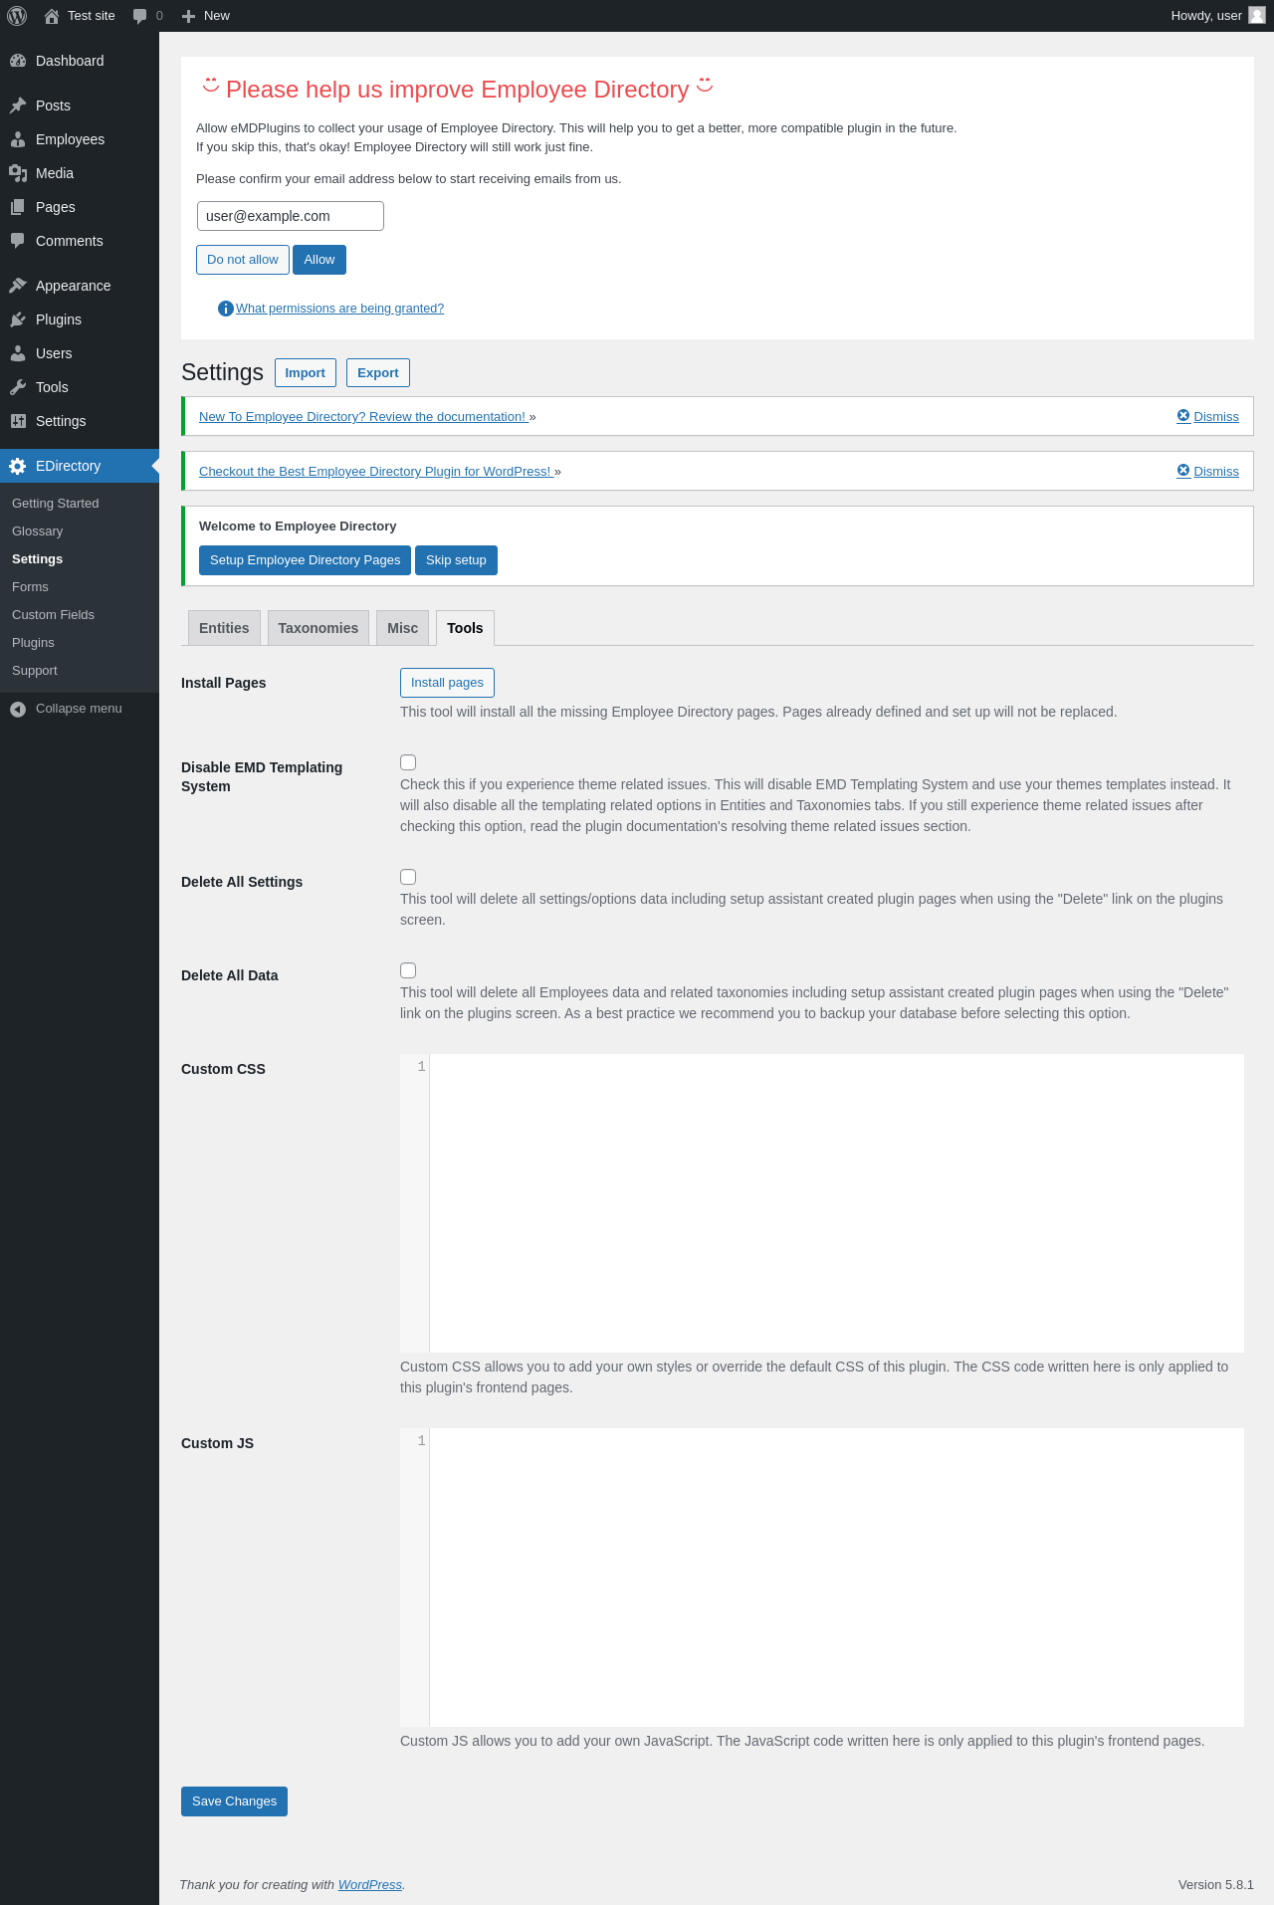Viewport: 1274px width, 1905px height.
Task: Click the Save Changes button
Action: [x=234, y=1801]
